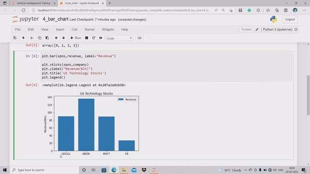Click the Python 3 (ipykernel) kernel name
Viewport: 310px width, 174px height.
tap(278, 29)
